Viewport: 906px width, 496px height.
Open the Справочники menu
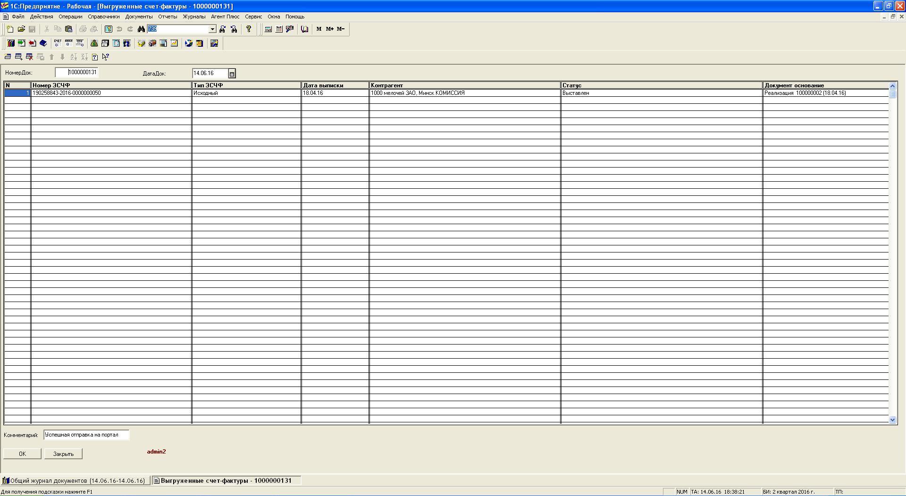(104, 17)
